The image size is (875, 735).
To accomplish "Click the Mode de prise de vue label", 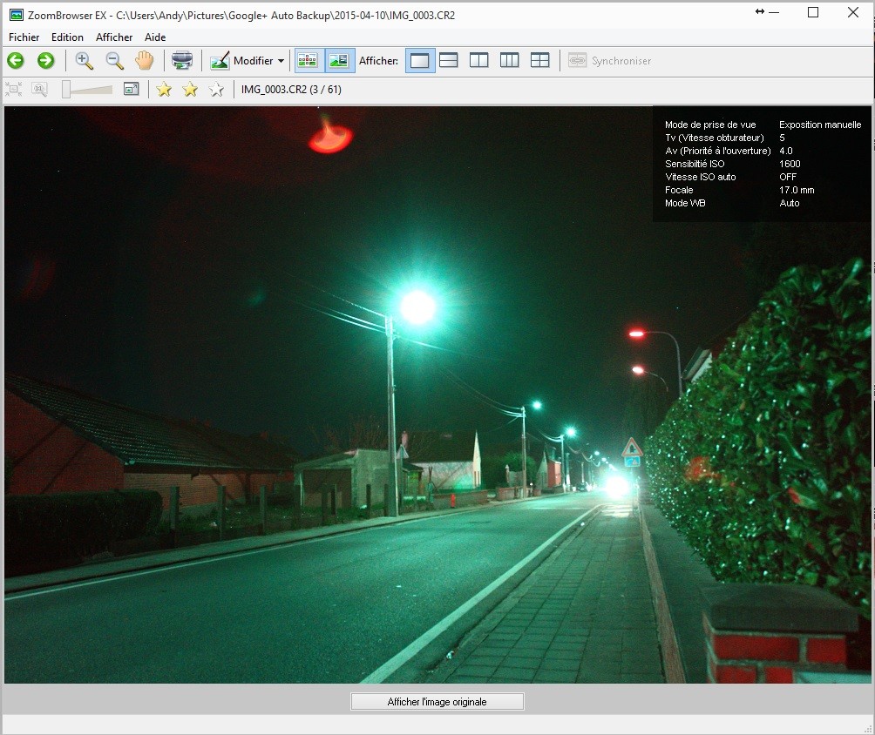I will 710,125.
